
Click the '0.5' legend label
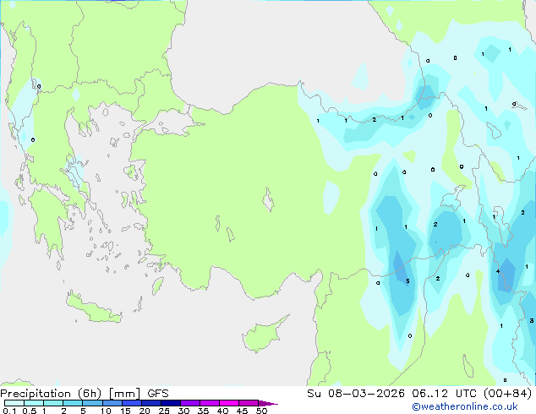click(x=29, y=411)
